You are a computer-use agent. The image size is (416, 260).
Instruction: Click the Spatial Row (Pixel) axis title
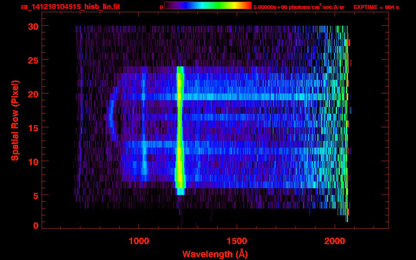15,121
